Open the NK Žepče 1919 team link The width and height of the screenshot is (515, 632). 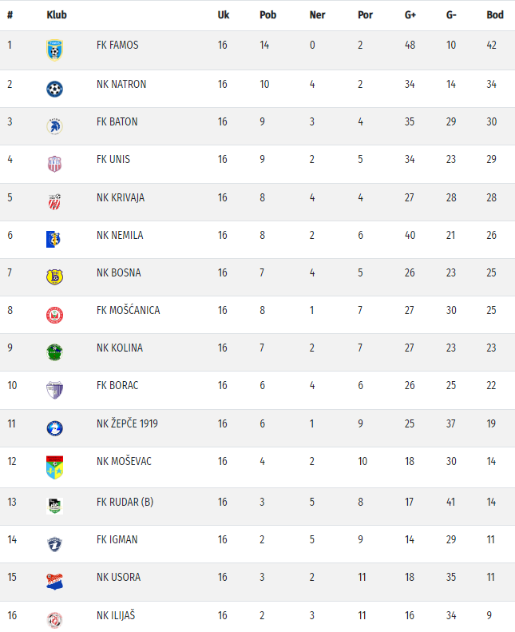point(127,423)
